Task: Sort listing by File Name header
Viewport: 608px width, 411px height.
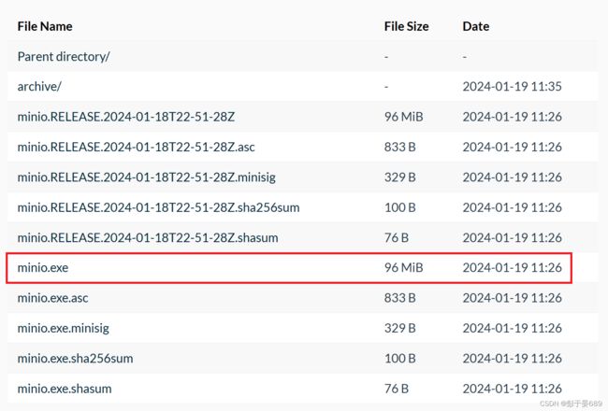Action: [45, 26]
